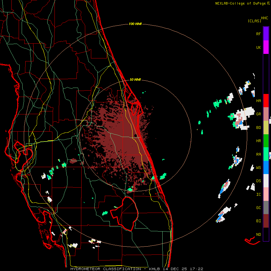Screen dimensions: 271x271
Task: Click the RF legend label
Action: tap(258, 34)
